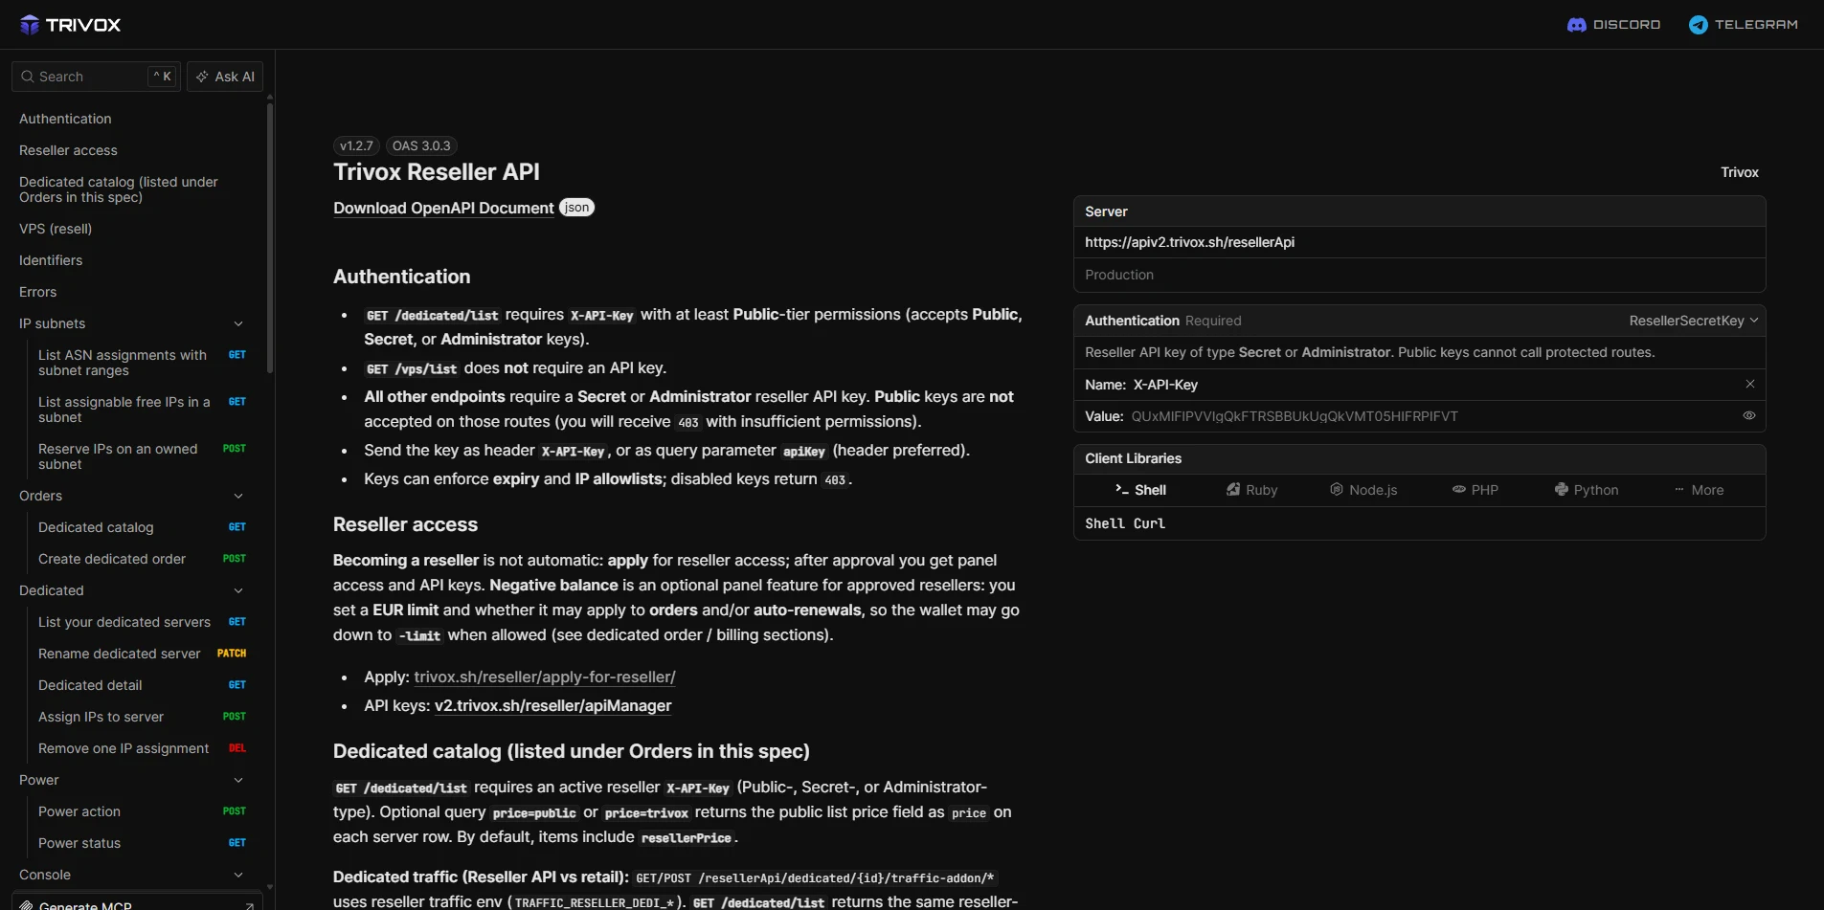This screenshot has height=910, width=1824.
Task: Go to Identifiers in sidebar
Action: [x=51, y=260]
